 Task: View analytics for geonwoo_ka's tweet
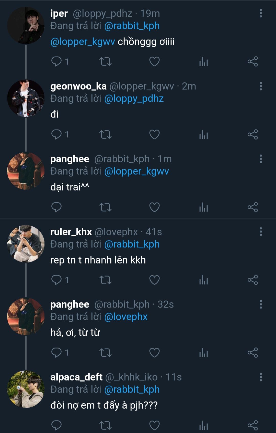click(x=203, y=134)
